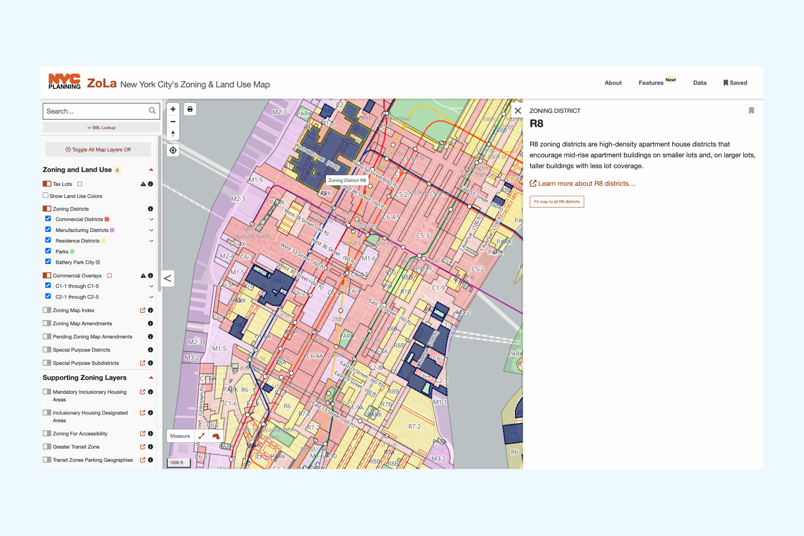Open info for Inclusionary Housing Designated Areas
The image size is (804, 536).
point(151,413)
